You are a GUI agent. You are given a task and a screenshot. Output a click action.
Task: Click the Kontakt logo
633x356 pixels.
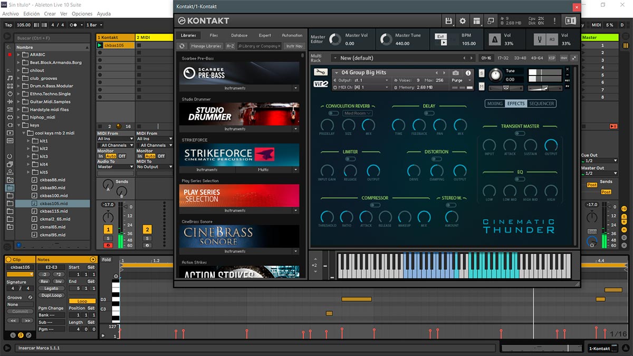coord(203,21)
